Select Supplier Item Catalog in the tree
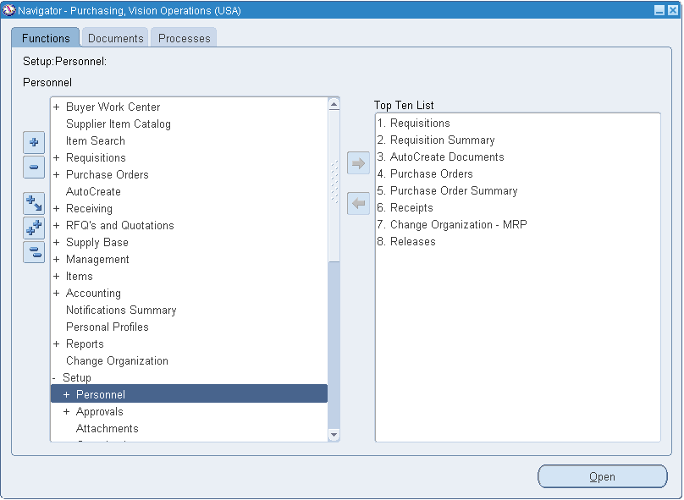 (118, 124)
